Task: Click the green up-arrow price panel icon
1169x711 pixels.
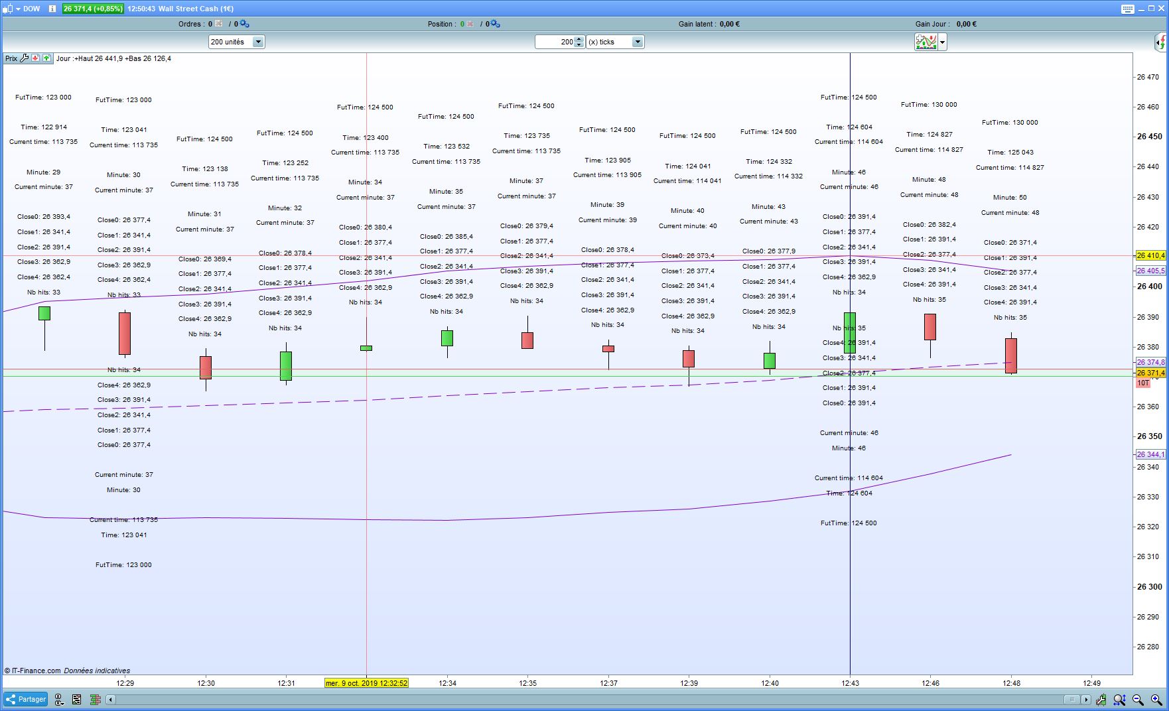Action: (x=46, y=58)
